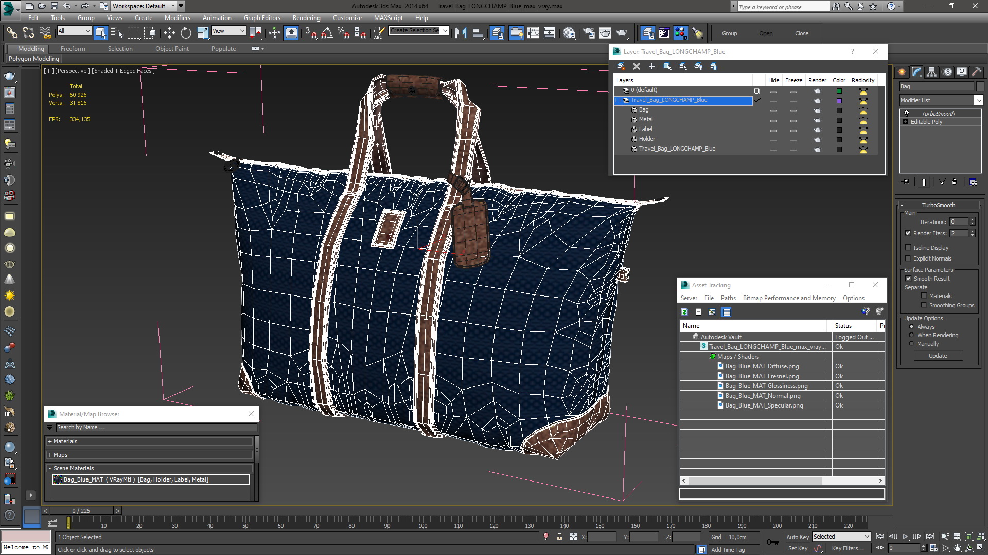
Task: Open the Key mode Selected dropdown
Action: pos(841,536)
